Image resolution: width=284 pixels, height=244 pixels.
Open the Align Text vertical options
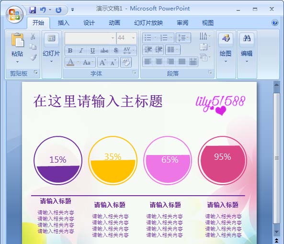pyautogui.click(x=204, y=47)
